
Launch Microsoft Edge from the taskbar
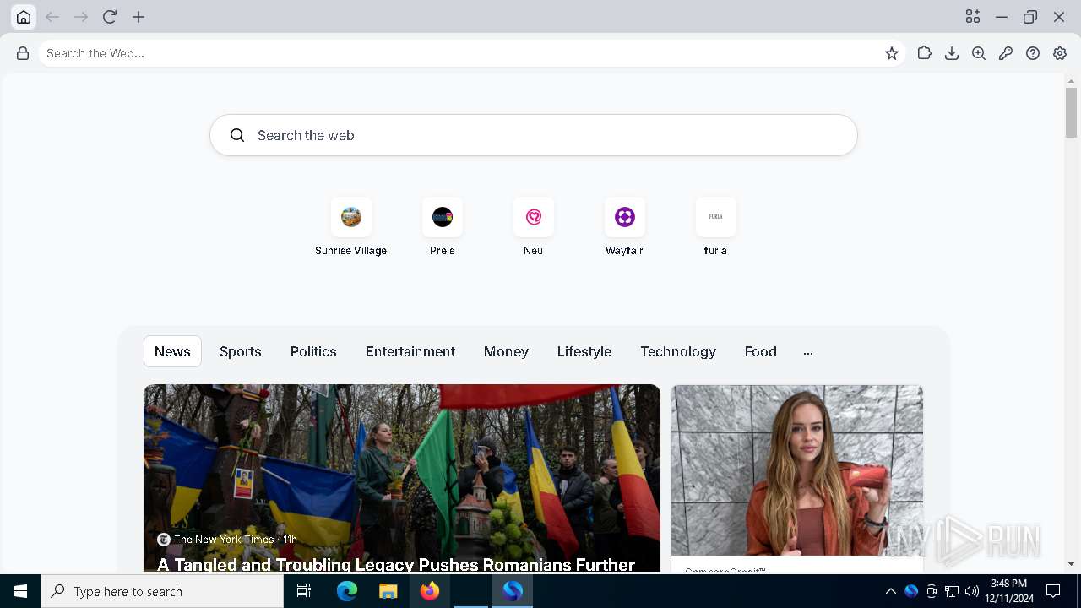click(347, 591)
